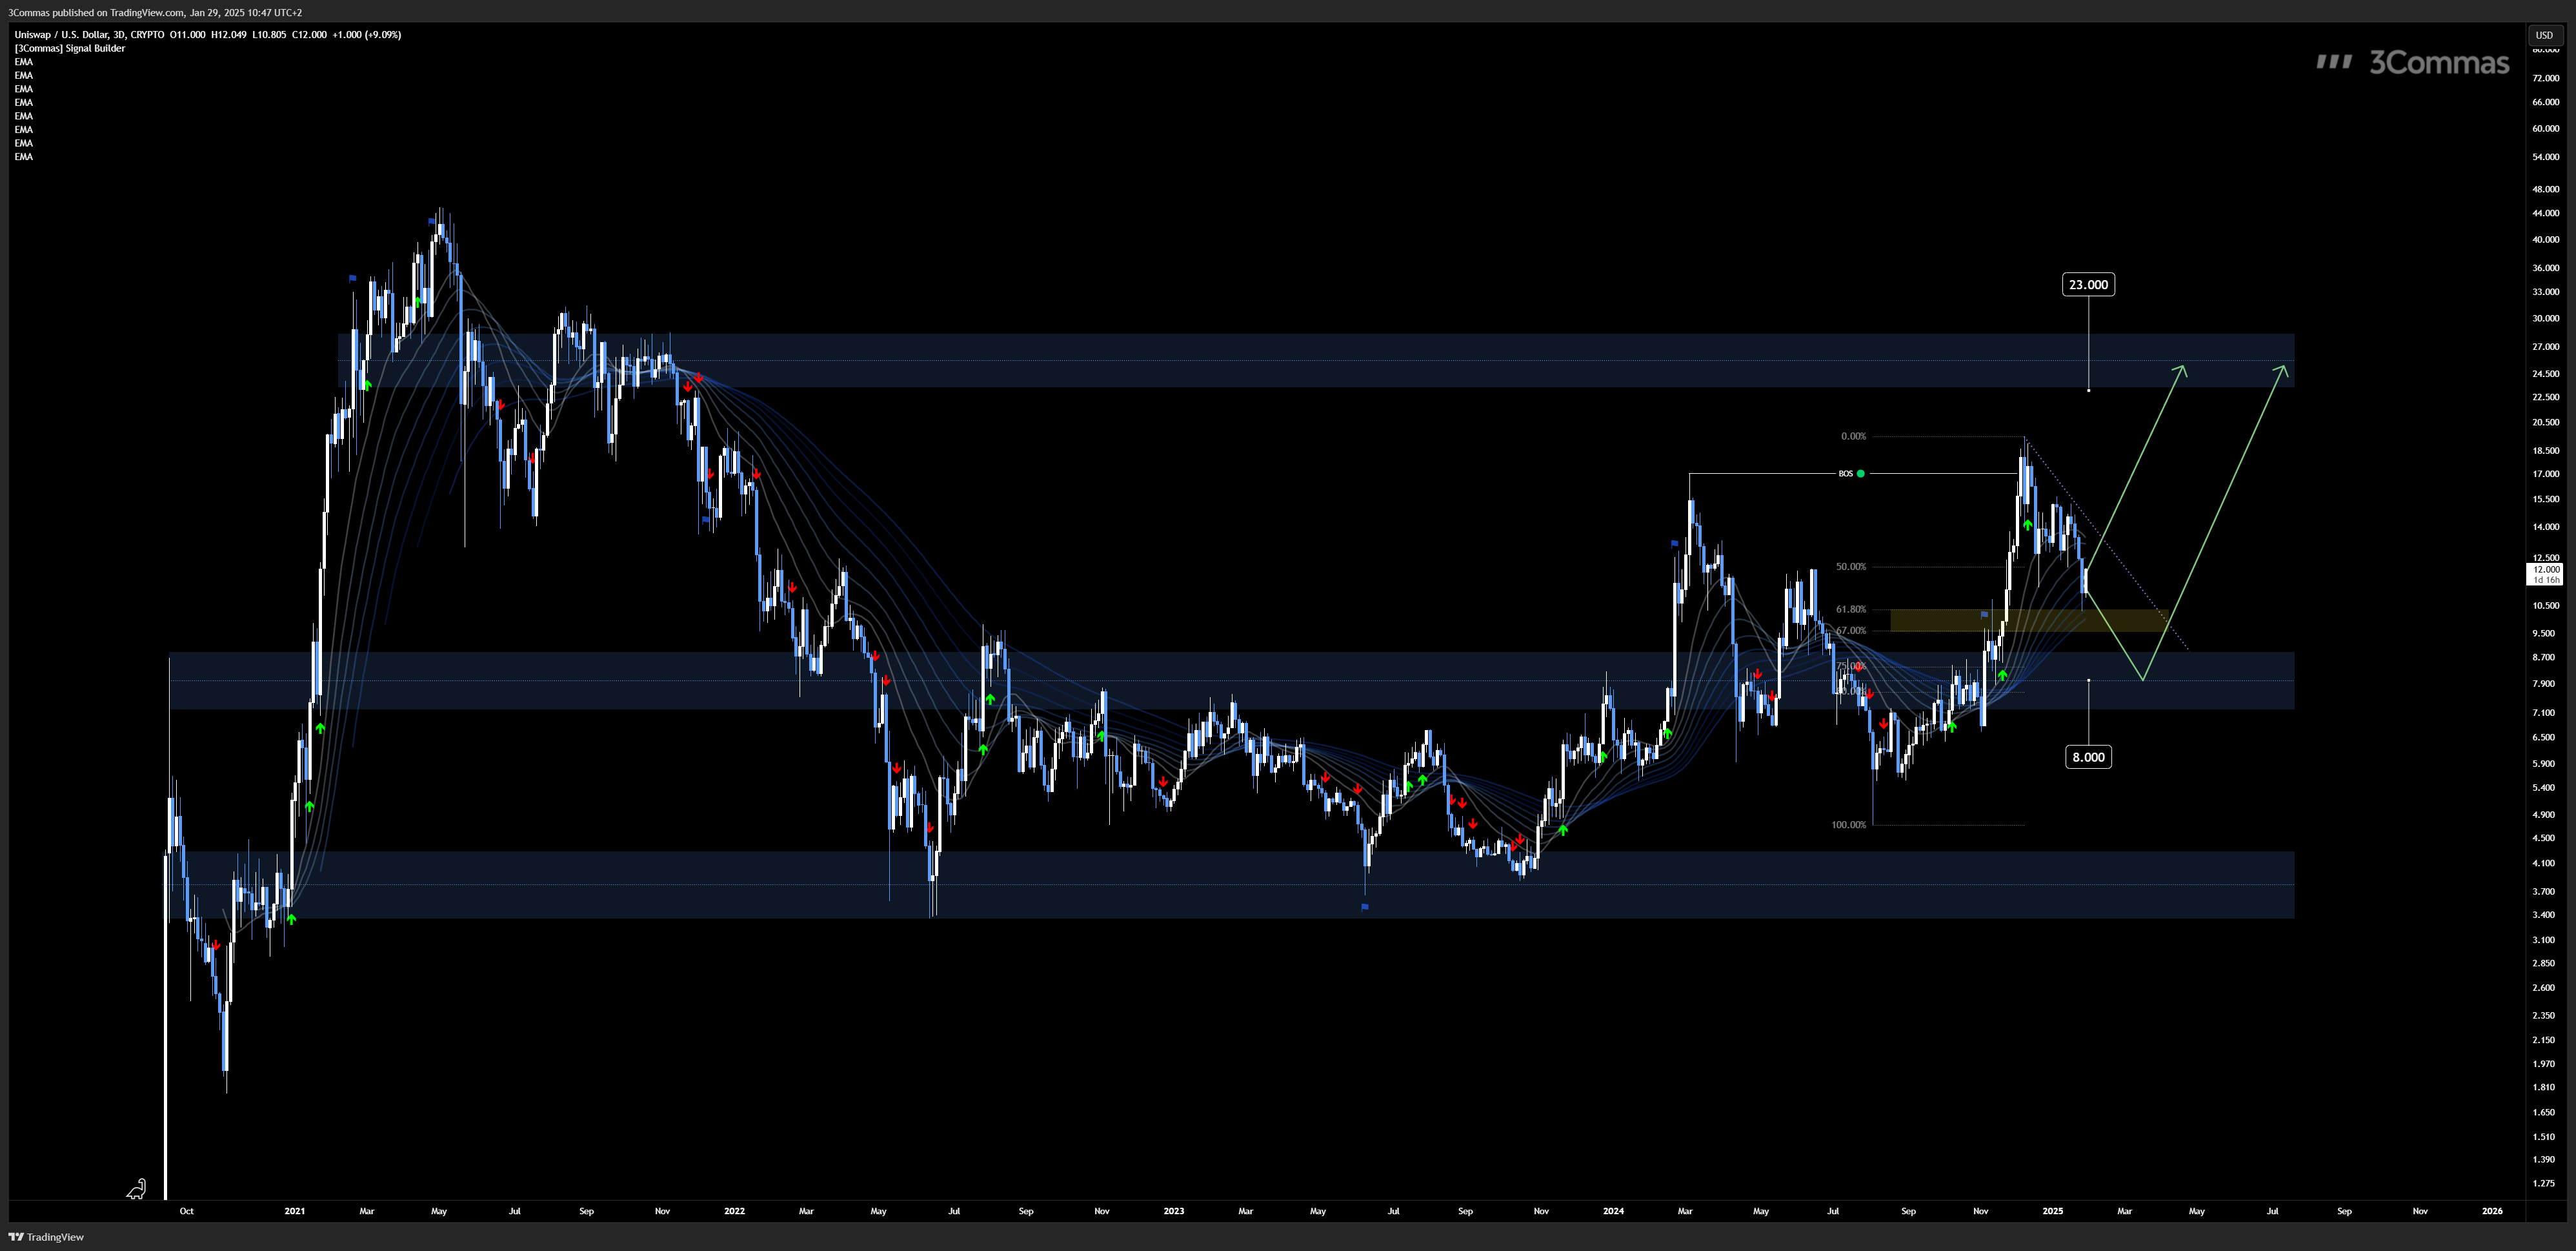Click '36.000' on the price scale
This screenshot has width=2576, height=1251.
point(2545,268)
